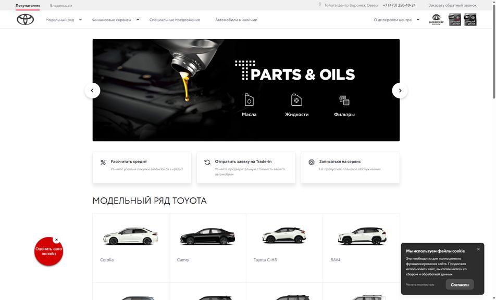Image resolution: width=496 pixels, height=300 pixels.
Task: Open Автомобили в наличии menu item
Action: tap(237, 20)
